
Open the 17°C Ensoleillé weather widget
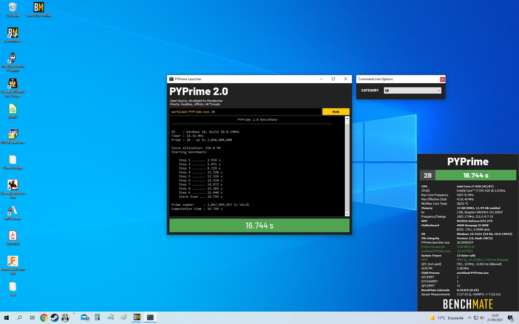click(447, 318)
